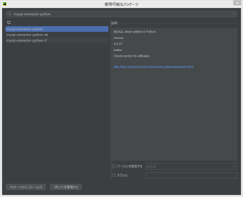Viewport: 243px width, 197px height.
Task: Click 'MySQL driver written in Python' text
Action: (x=135, y=32)
